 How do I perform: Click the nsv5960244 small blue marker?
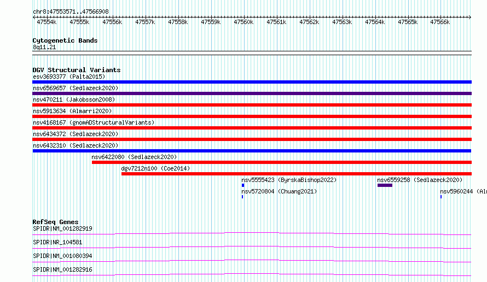(x=441, y=197)
